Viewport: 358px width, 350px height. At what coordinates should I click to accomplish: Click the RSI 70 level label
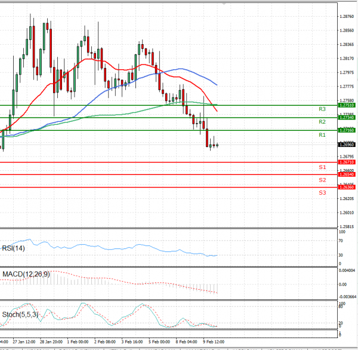341,241
